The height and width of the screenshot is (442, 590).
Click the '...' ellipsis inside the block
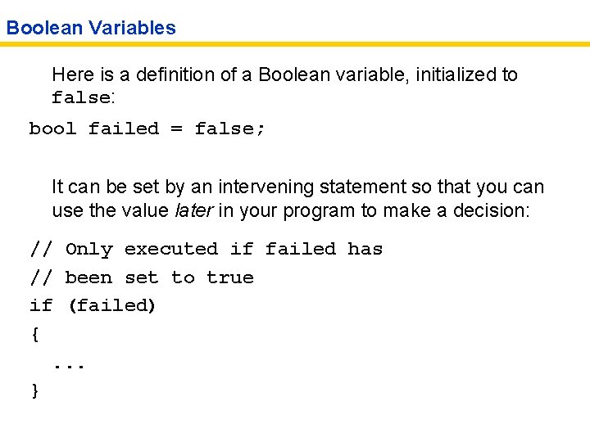70,364
